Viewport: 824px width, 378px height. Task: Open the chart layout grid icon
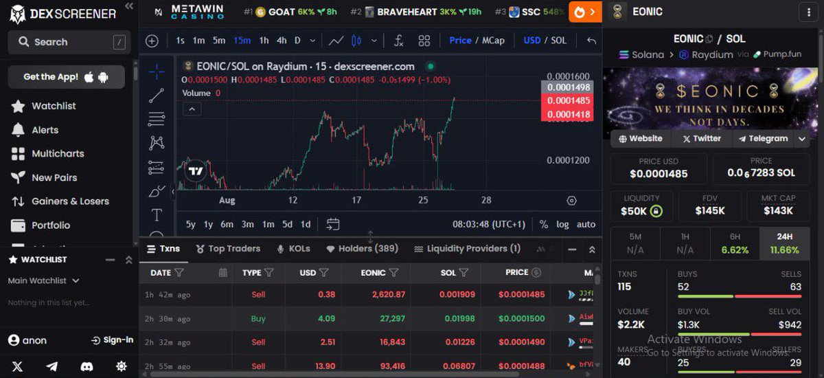pyautogui.click(x=424, y=41)
